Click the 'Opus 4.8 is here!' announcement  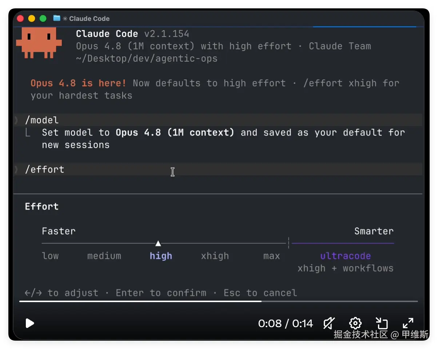point(78,83)
